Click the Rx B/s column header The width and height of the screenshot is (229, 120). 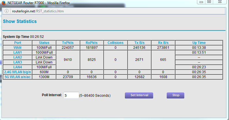(163, 43)
